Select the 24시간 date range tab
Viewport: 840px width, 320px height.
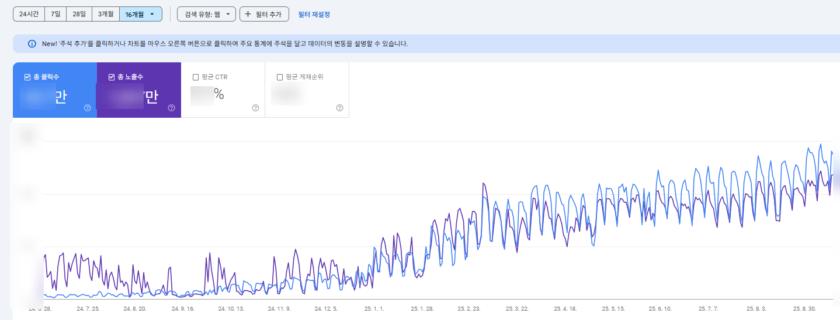click(29, 14)
